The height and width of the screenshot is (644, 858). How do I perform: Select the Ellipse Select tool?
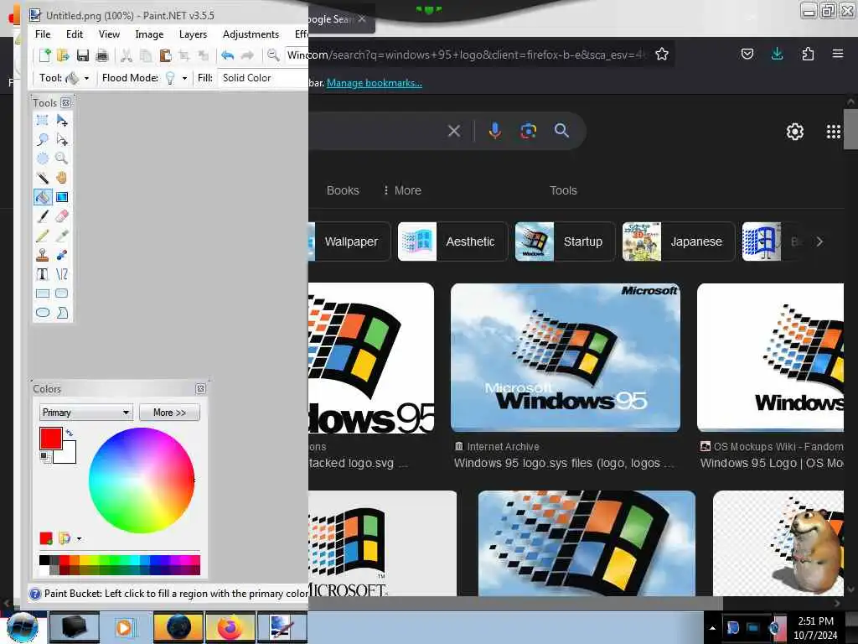pyautogui.click(x=42, y=158)
